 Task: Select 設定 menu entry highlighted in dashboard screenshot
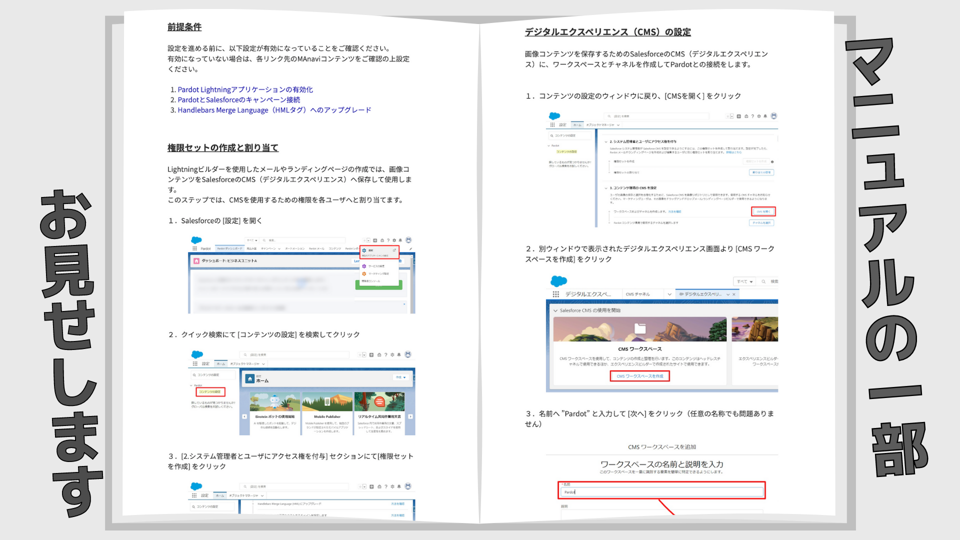coord(379,252)
